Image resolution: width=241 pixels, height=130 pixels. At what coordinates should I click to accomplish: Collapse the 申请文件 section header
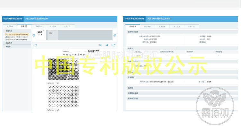[x=17, y=31]
